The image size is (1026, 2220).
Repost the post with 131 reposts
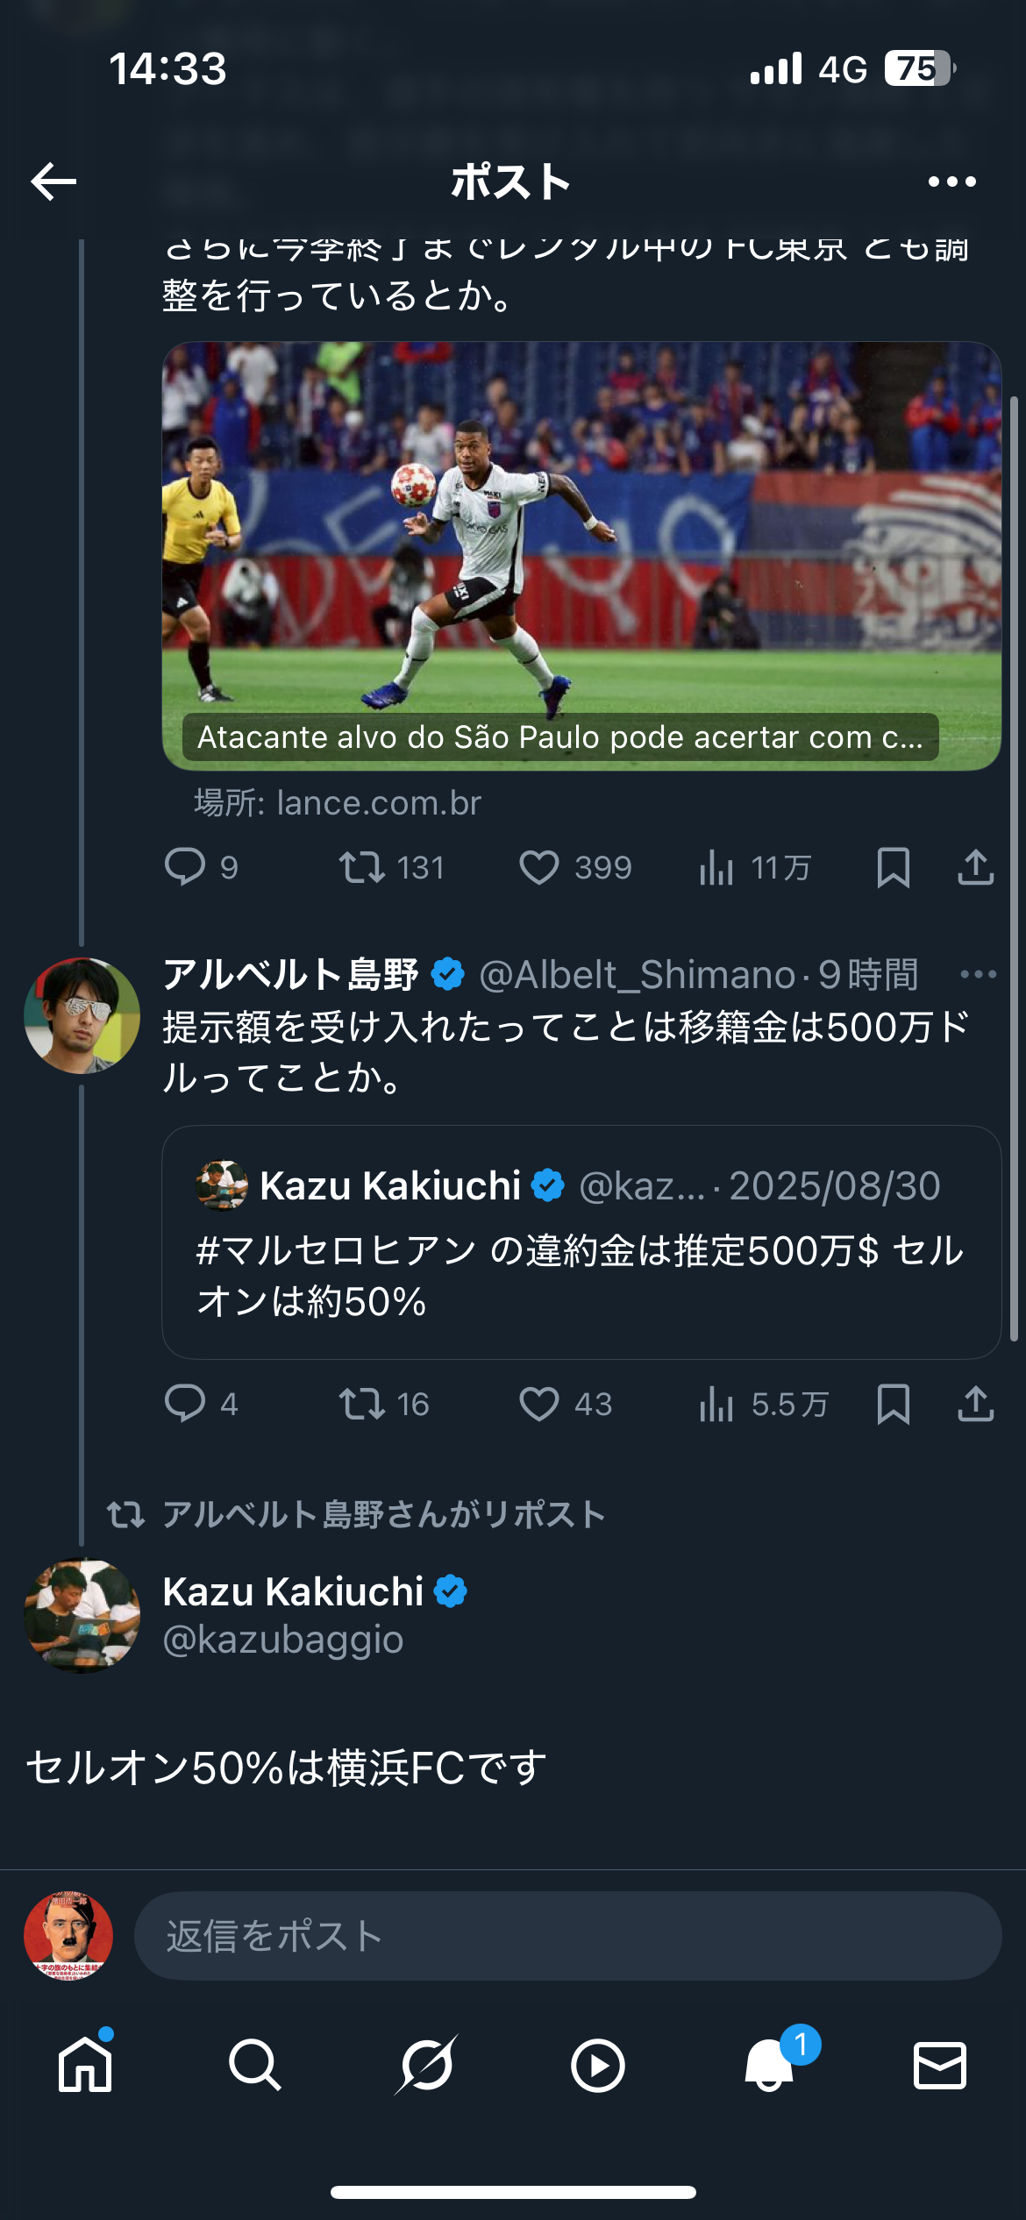click(x=361, y=867)
